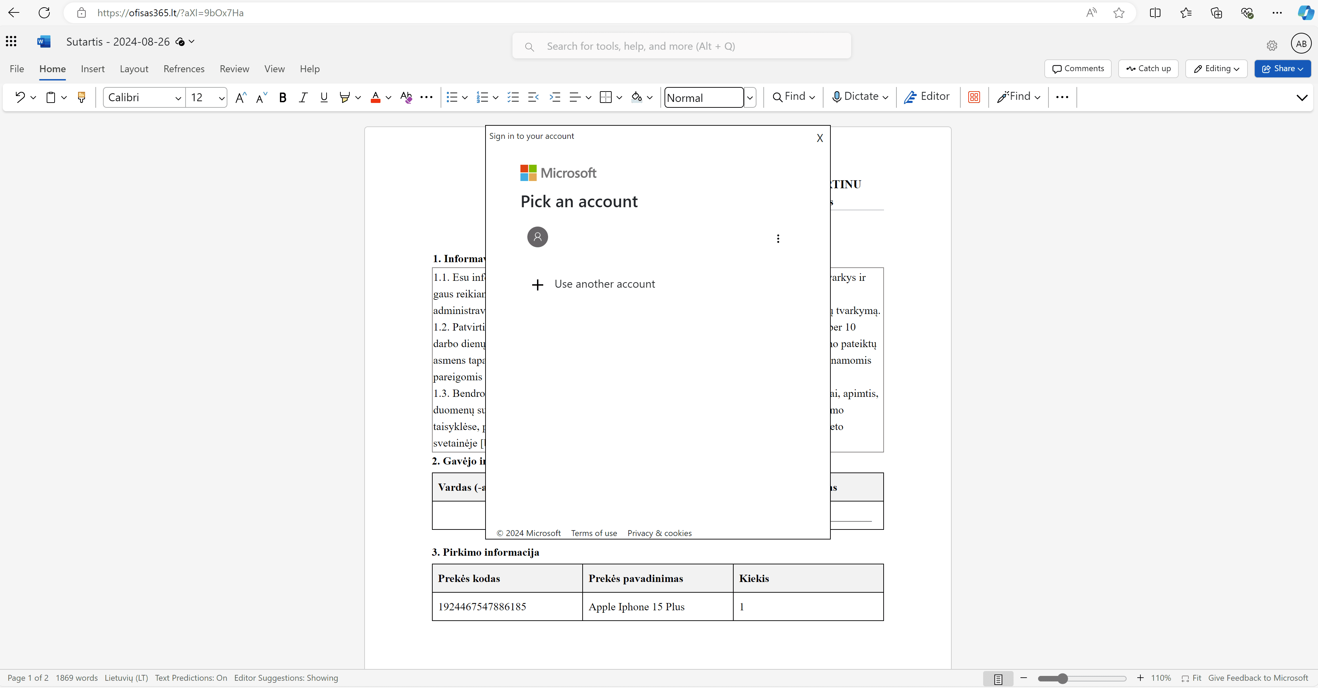
Task: Open the Editing mode dropdown
Action: [x=1216, y=68]
